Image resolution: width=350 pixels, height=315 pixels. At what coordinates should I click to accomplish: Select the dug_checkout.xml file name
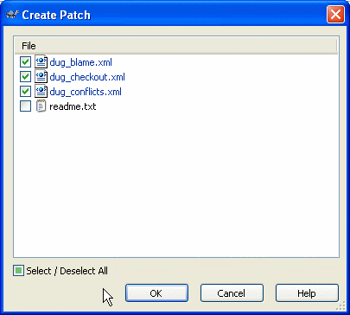tap(87, 77)
